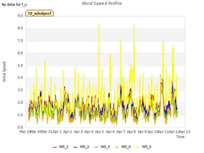Click the 9.0 y-axis tick label
Screen dimensions: 204x153
point(20,16)
